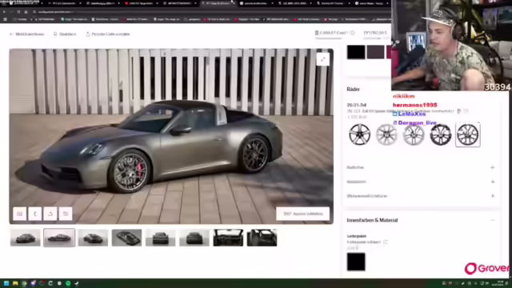Start the 360° view
Viewport: 512px width, 288px height.
[x=302, y=214]
